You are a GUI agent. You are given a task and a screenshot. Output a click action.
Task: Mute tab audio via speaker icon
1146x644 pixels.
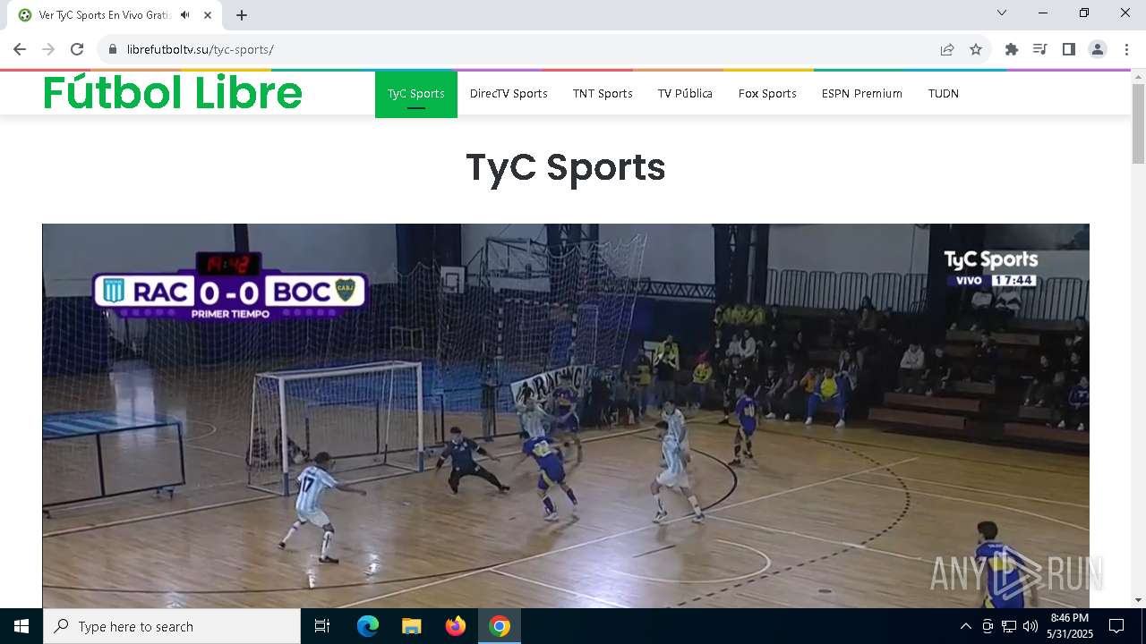coord(185,15)
